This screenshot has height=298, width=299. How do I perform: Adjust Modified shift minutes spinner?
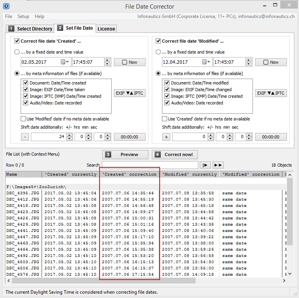230,137
